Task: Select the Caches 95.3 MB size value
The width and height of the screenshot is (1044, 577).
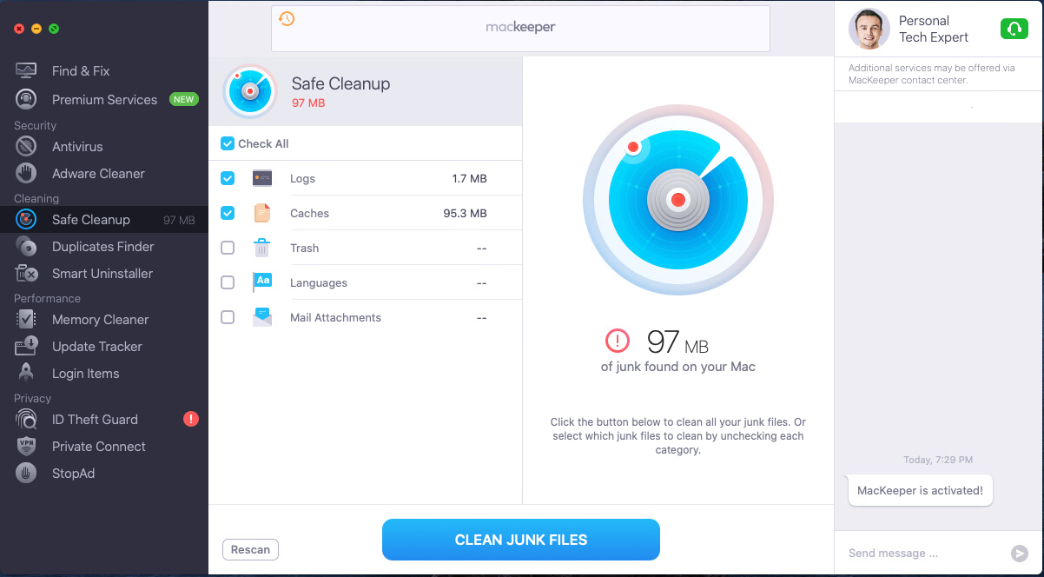Action: point(465,213)
